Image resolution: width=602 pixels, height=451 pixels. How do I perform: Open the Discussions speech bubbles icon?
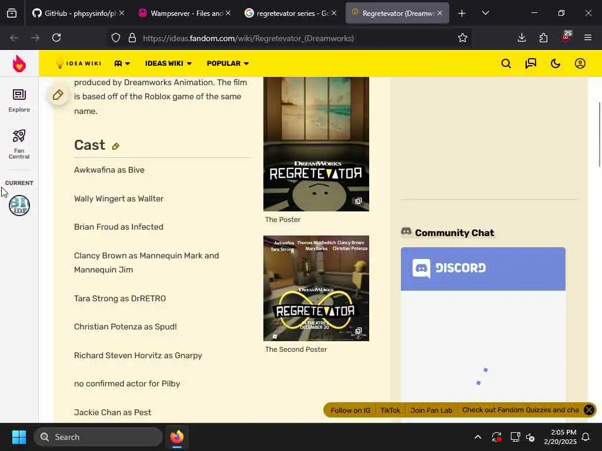point(531,63)
